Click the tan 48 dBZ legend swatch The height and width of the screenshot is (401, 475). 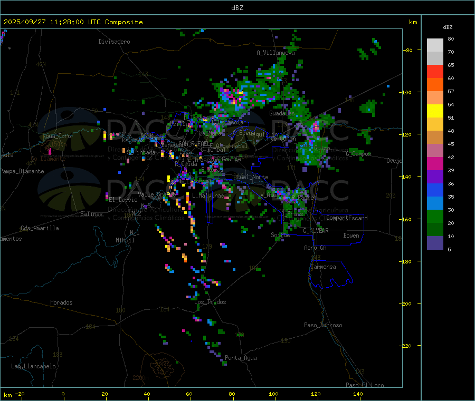[x=435, y=138]
